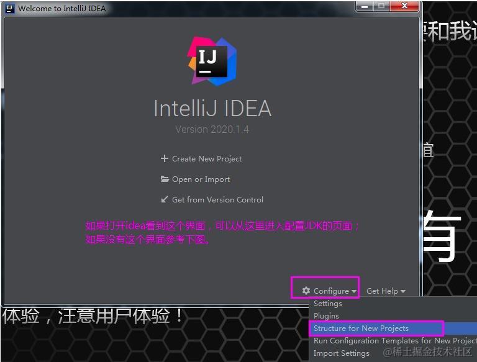Click the folder icon beside Open or Import
The width and height of the screenshot is (477, 362).
(165, 179)
